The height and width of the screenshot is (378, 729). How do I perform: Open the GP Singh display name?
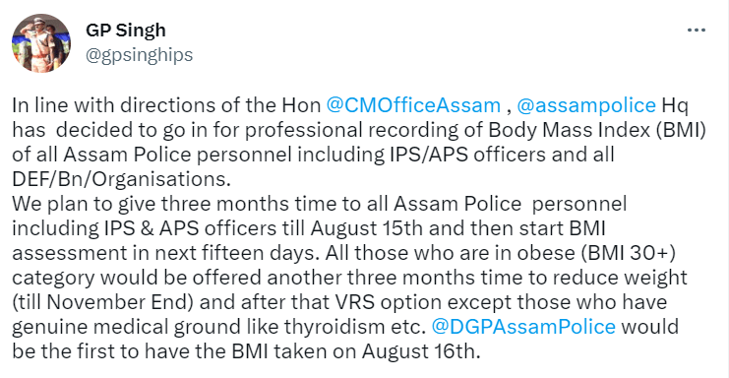pos(126,31)
